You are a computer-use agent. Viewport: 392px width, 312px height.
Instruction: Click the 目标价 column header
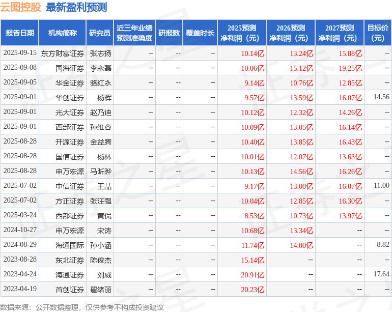(378, 33)
